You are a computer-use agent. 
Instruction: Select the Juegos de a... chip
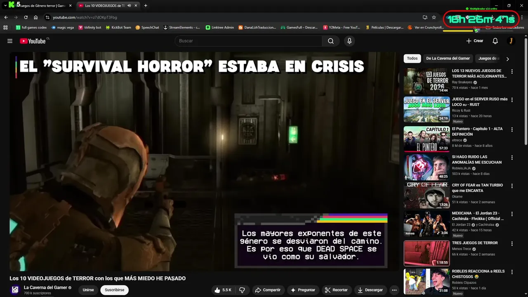[x=488, y=59]
